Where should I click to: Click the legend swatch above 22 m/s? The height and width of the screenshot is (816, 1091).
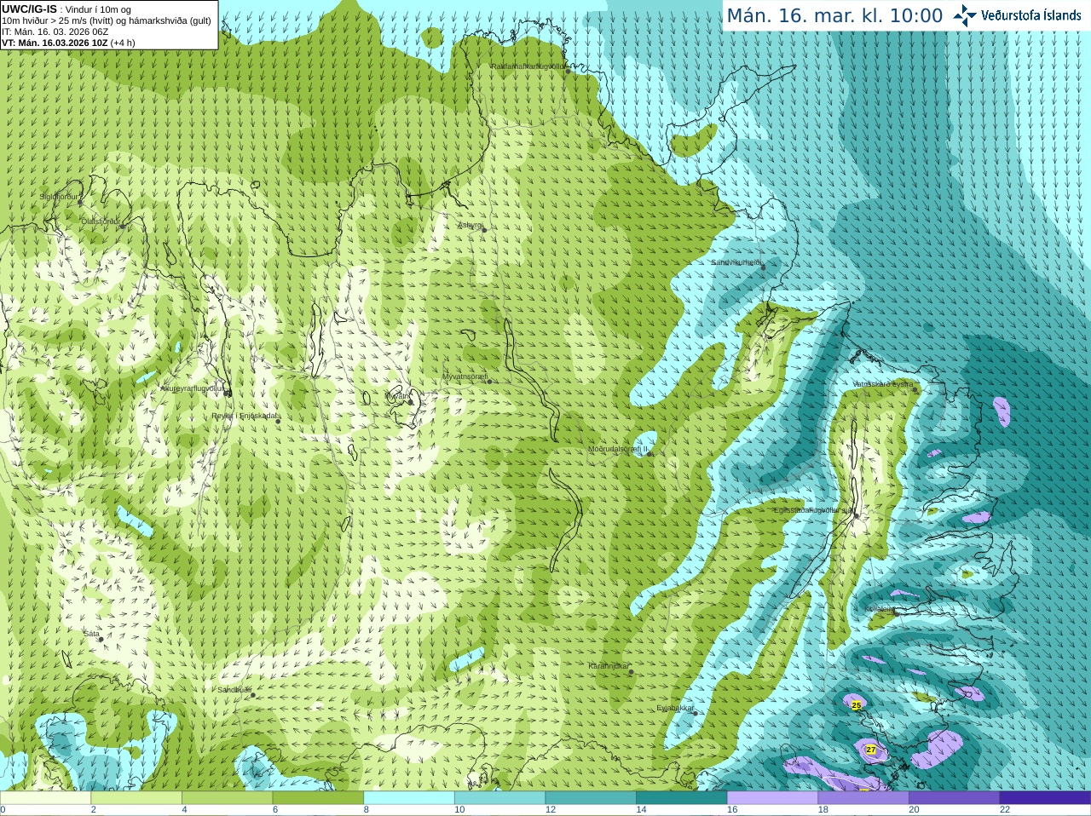(1045, 798)
